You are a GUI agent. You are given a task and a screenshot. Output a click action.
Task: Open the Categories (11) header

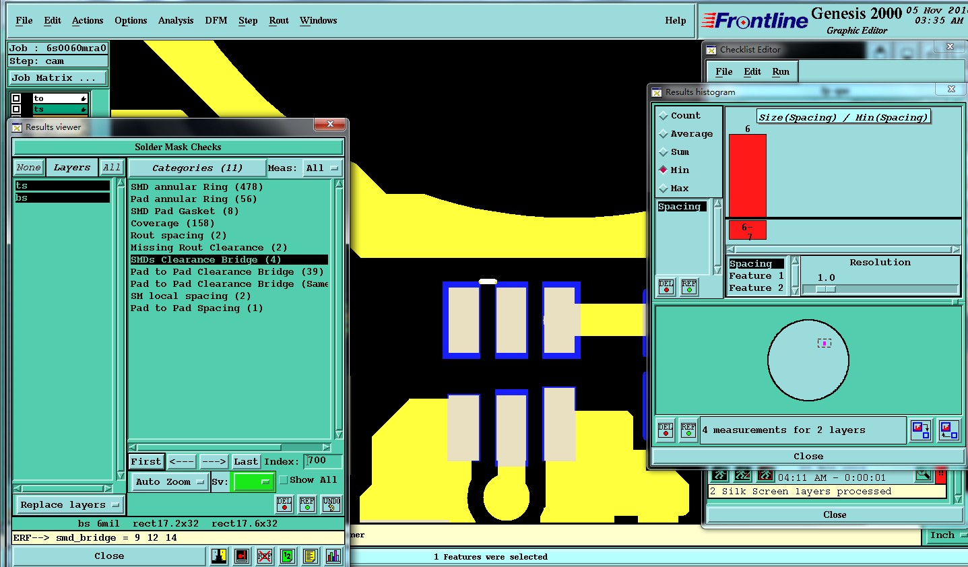click(x=197, y=168)
